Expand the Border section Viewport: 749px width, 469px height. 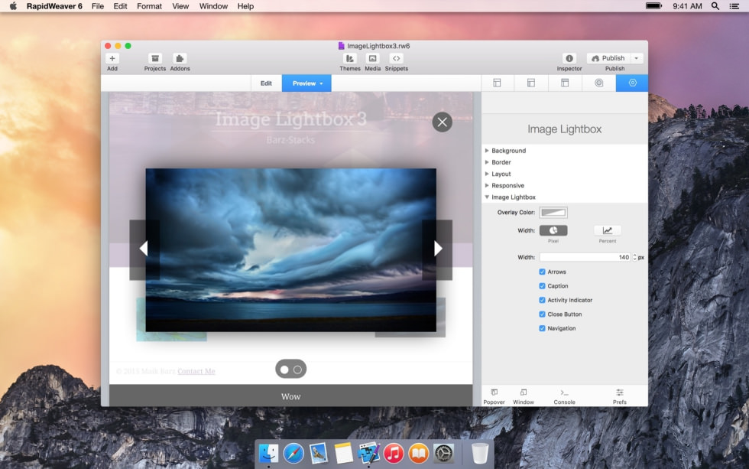[x=487, y=162]
